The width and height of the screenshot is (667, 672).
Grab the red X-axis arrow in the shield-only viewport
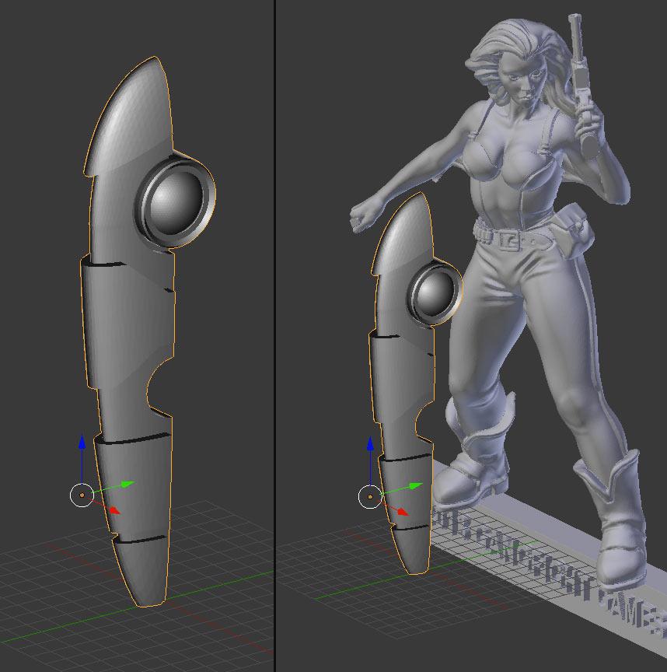tap(114, 510)
